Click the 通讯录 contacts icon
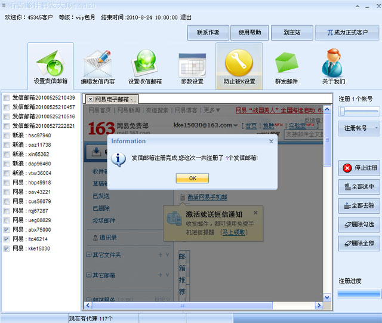This screenshot has width=382, height=323. click(x=95, y=238)
